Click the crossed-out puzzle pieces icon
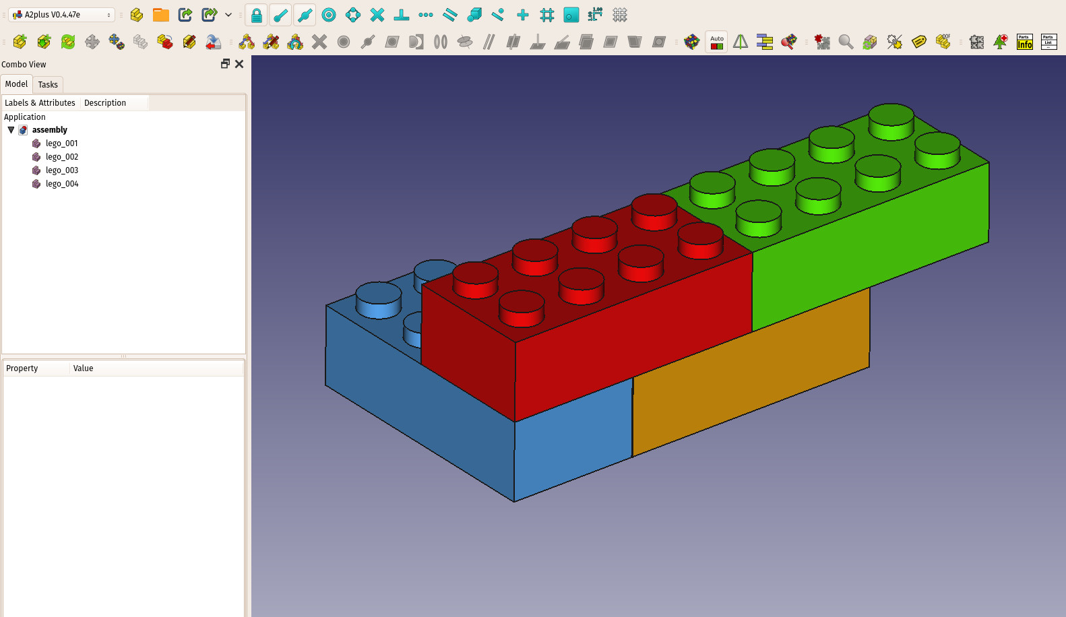This screenshot has width=1066, height=617. pyautogui.click(x=895, y=42)
